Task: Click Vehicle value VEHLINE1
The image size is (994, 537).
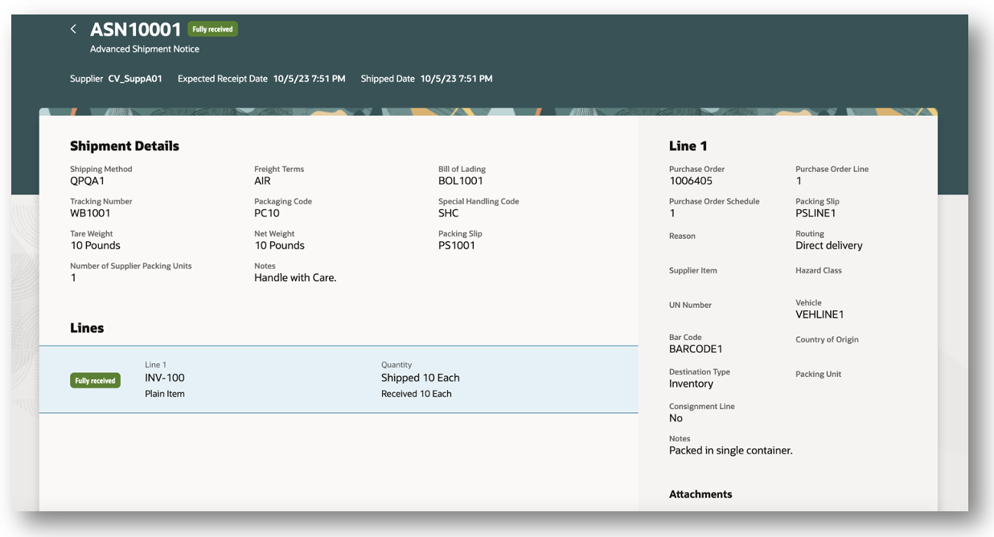Action: pos(819,314)
